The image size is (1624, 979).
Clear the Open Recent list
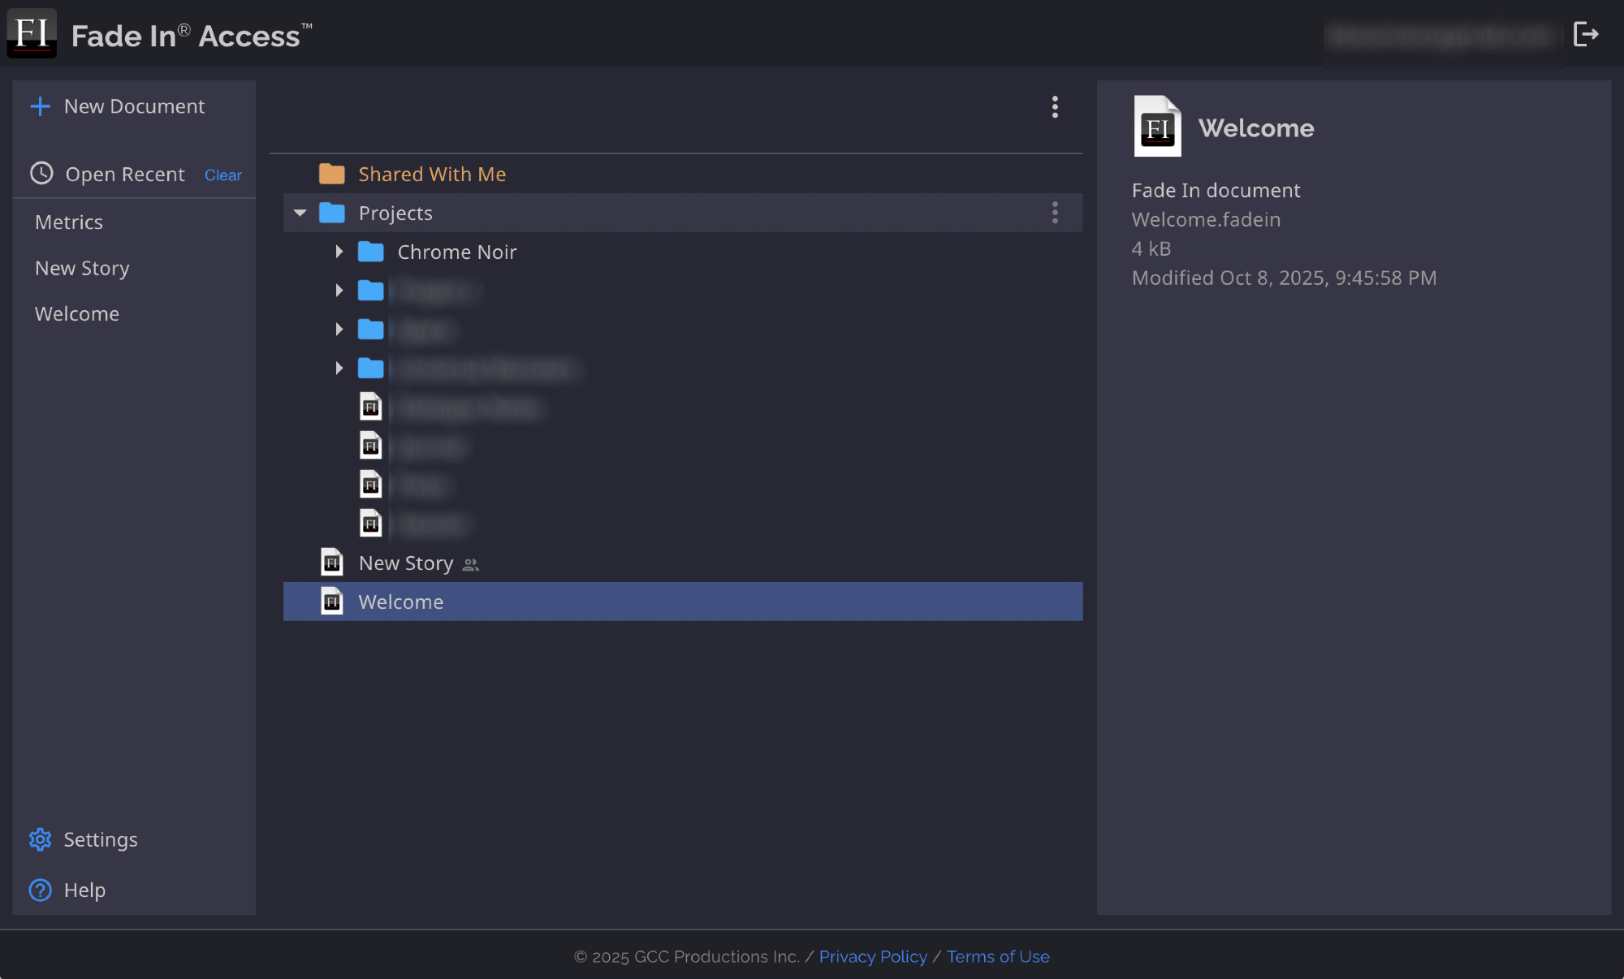point(222,175)
